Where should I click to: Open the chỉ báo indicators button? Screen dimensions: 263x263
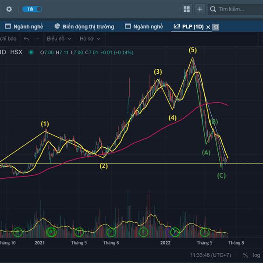tap(8, 39)
